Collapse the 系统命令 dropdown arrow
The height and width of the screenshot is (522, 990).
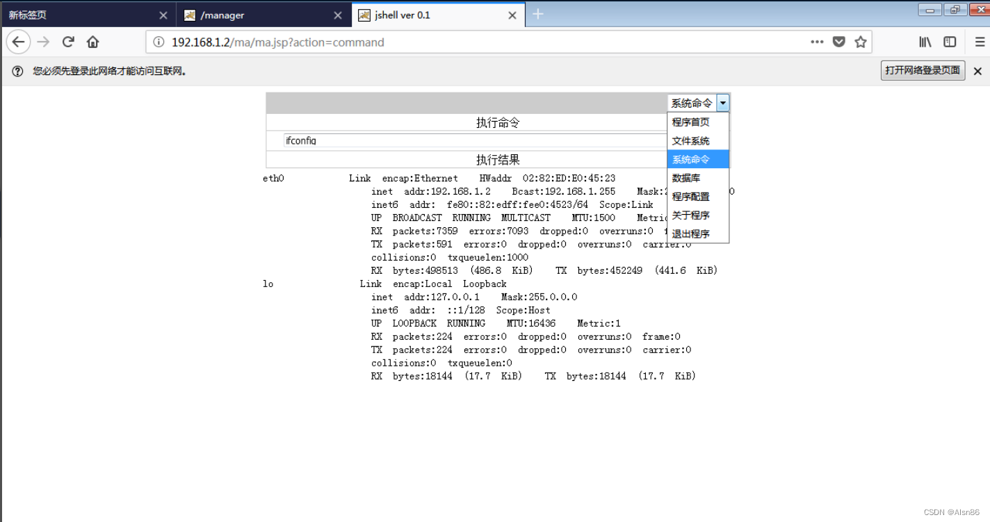pyautogui.click(x=723, y=103)
